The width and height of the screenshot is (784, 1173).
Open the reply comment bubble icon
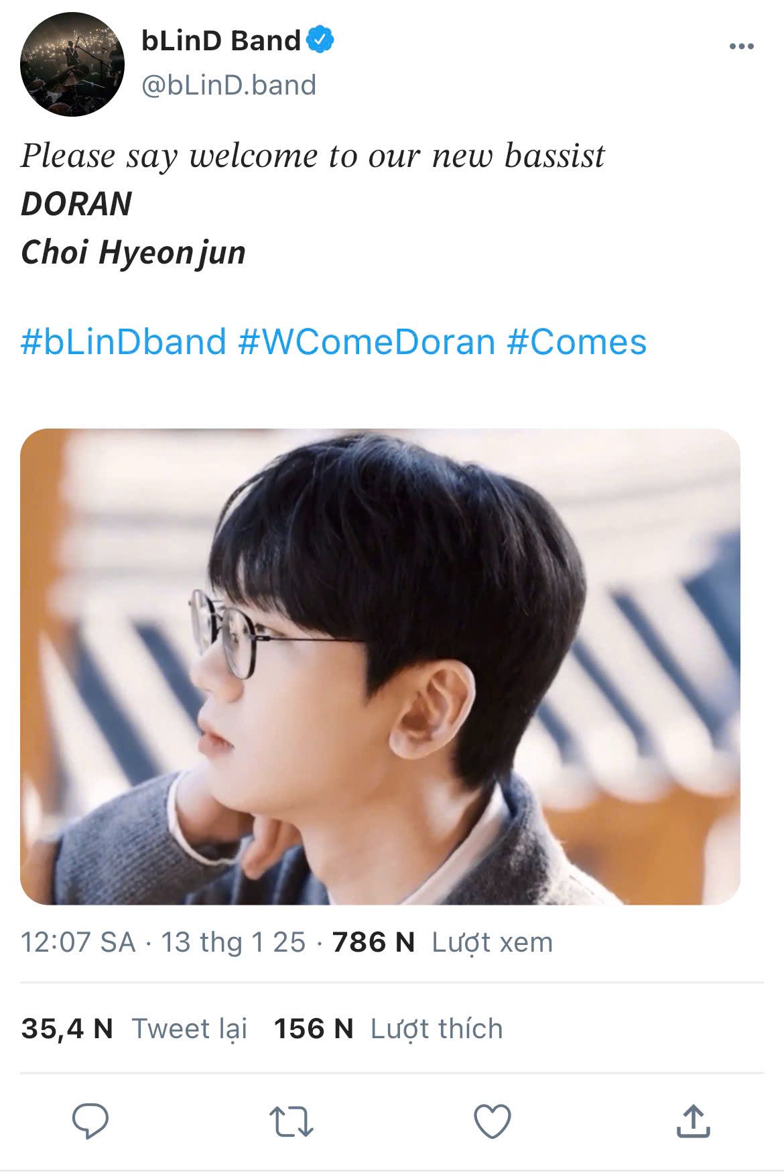coord(90,1121)
